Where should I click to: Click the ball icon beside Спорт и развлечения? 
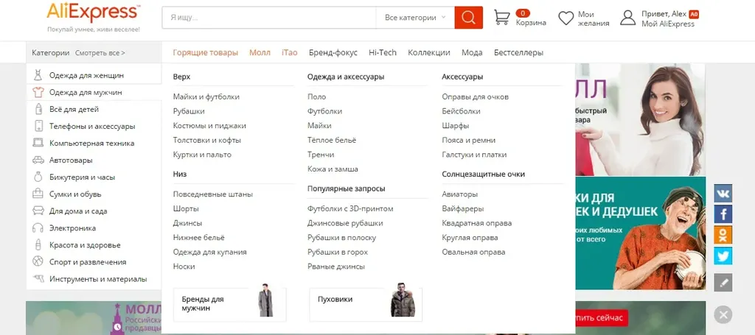point(38,262)
